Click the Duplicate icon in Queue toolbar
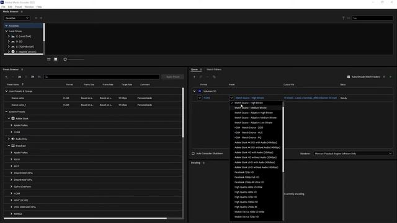Screen dimensions: 397x223 point(214,77)
